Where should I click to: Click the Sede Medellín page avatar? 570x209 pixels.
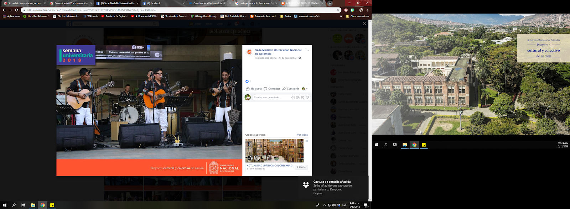tap(249, 52)
